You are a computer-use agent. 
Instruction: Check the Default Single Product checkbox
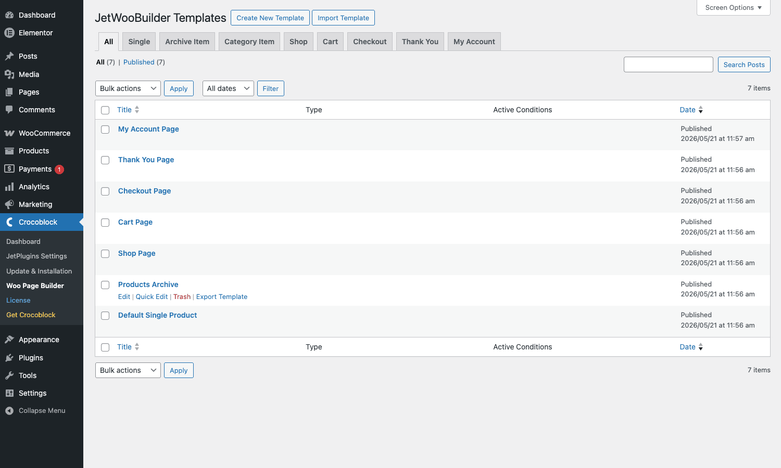coord(105,316)
